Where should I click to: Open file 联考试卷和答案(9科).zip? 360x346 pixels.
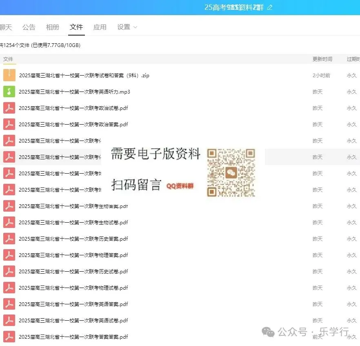coord(84,75)
